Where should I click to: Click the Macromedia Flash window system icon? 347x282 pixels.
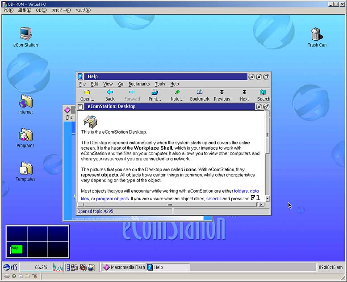67,110
